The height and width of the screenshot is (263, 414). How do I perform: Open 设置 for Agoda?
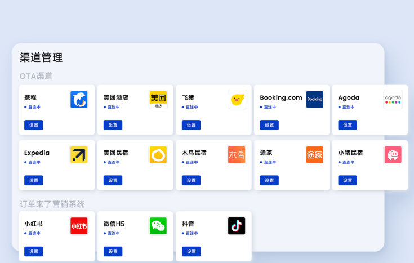coord(348,125)
